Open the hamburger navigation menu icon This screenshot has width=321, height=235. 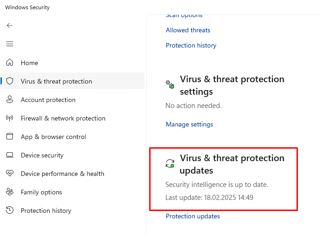coord(10,44)
